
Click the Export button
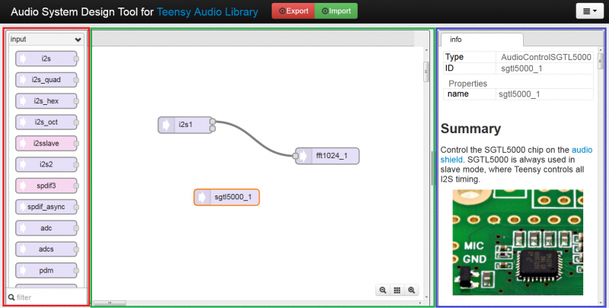coord(293,11)
